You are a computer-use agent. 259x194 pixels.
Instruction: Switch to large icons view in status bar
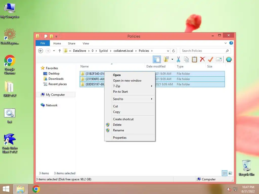[x=230, y=173]
